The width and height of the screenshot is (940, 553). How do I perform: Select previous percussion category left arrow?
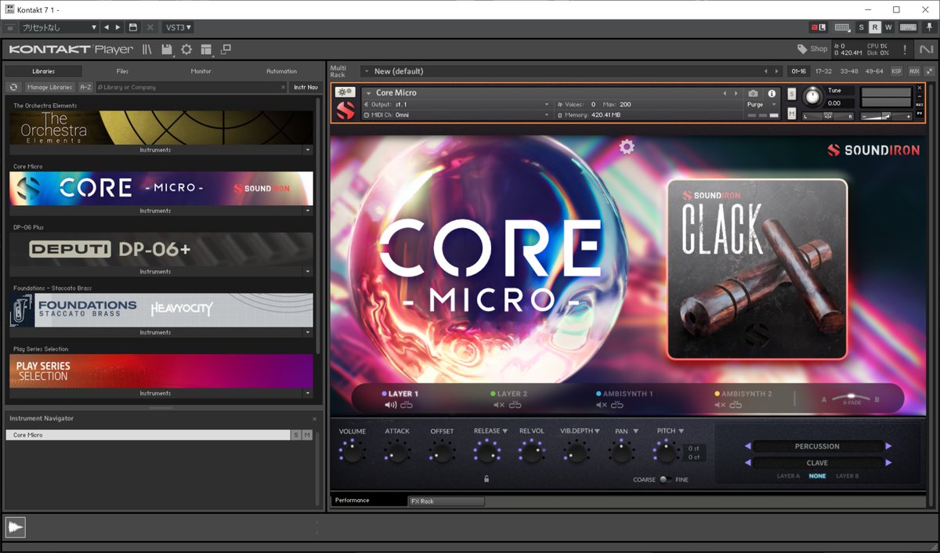coord(747,446)
